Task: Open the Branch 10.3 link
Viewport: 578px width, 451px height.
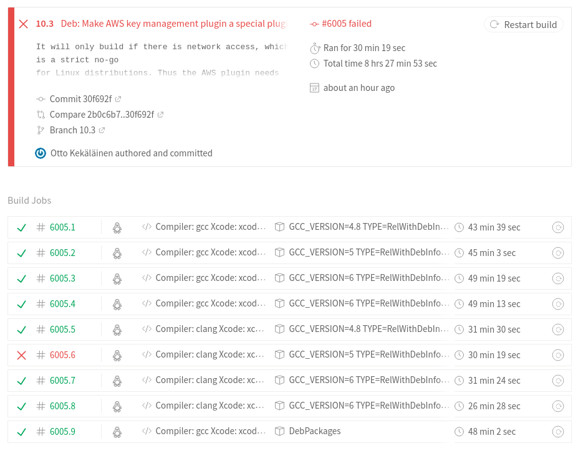Action: point(72,130)
